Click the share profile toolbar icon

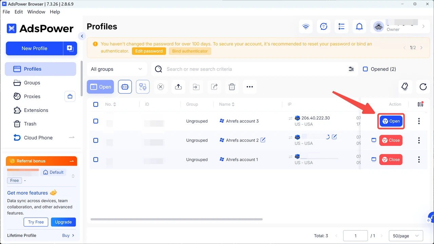click(x=214, y=87)
